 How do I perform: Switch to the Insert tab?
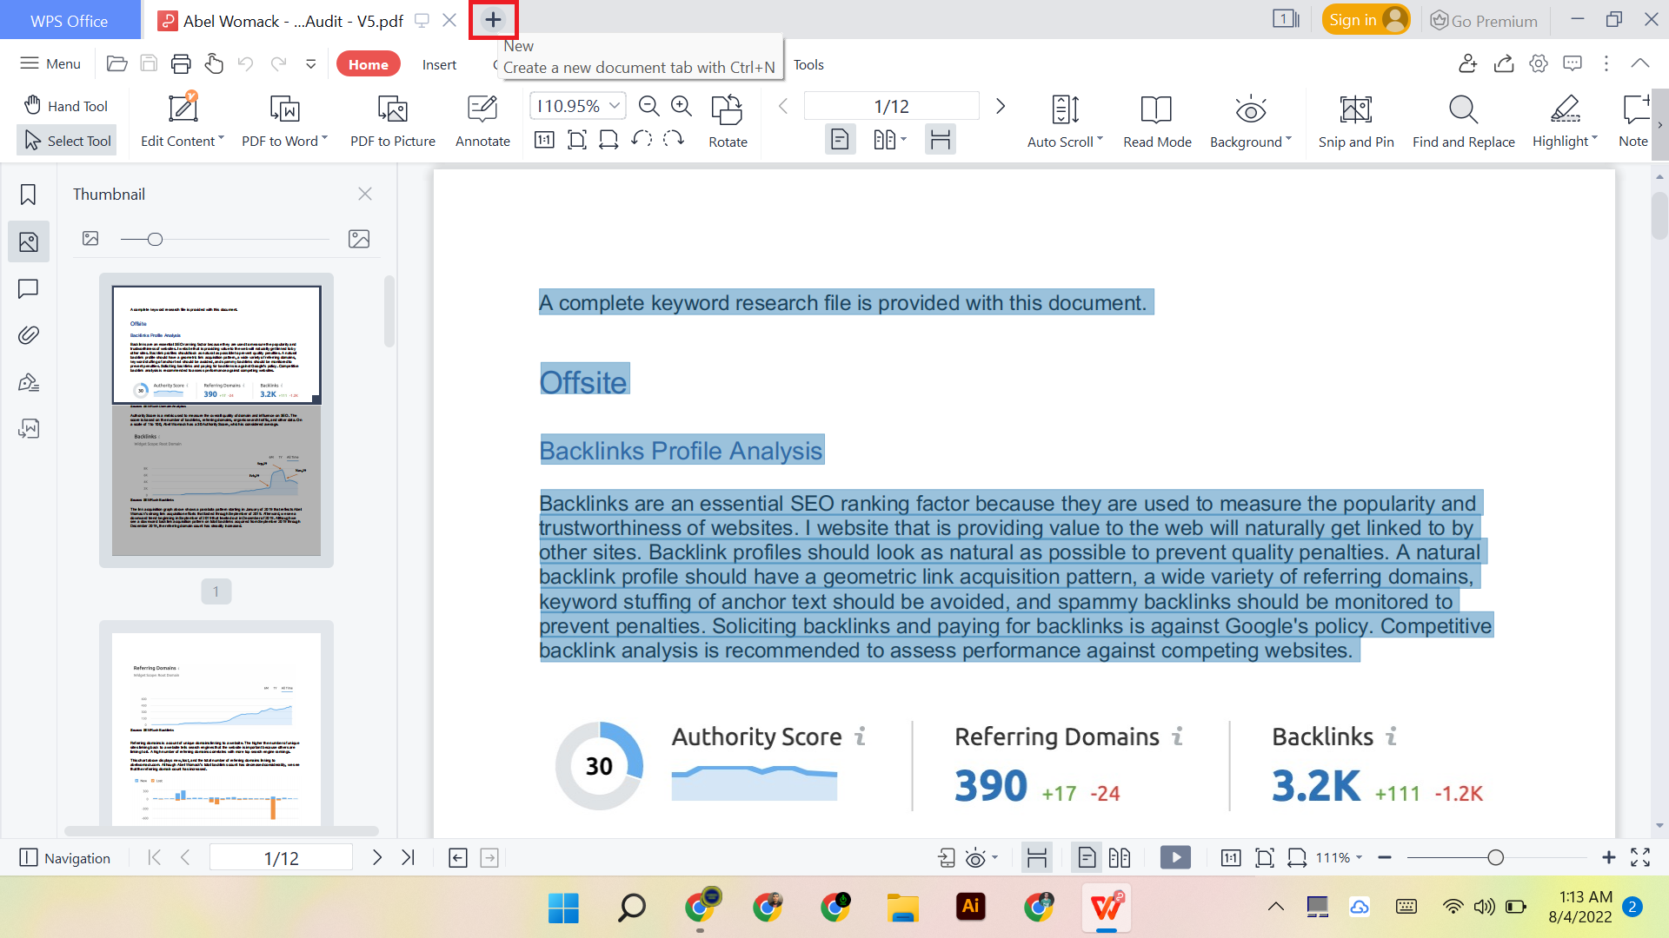point(439,63)
